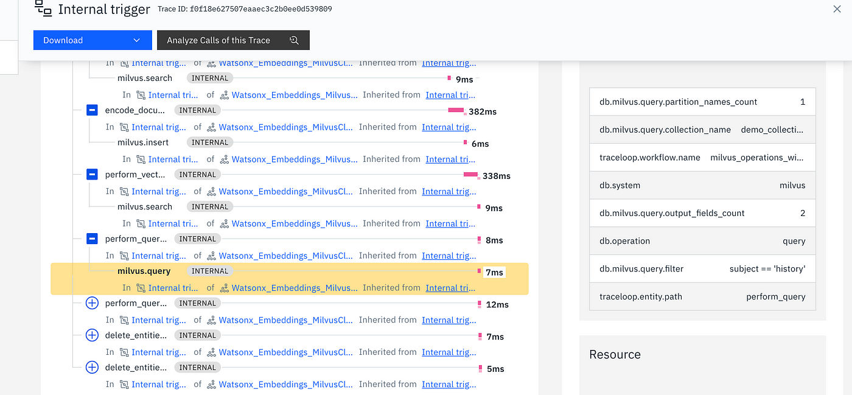Click the Trace ID value text

tap(260, 9)
